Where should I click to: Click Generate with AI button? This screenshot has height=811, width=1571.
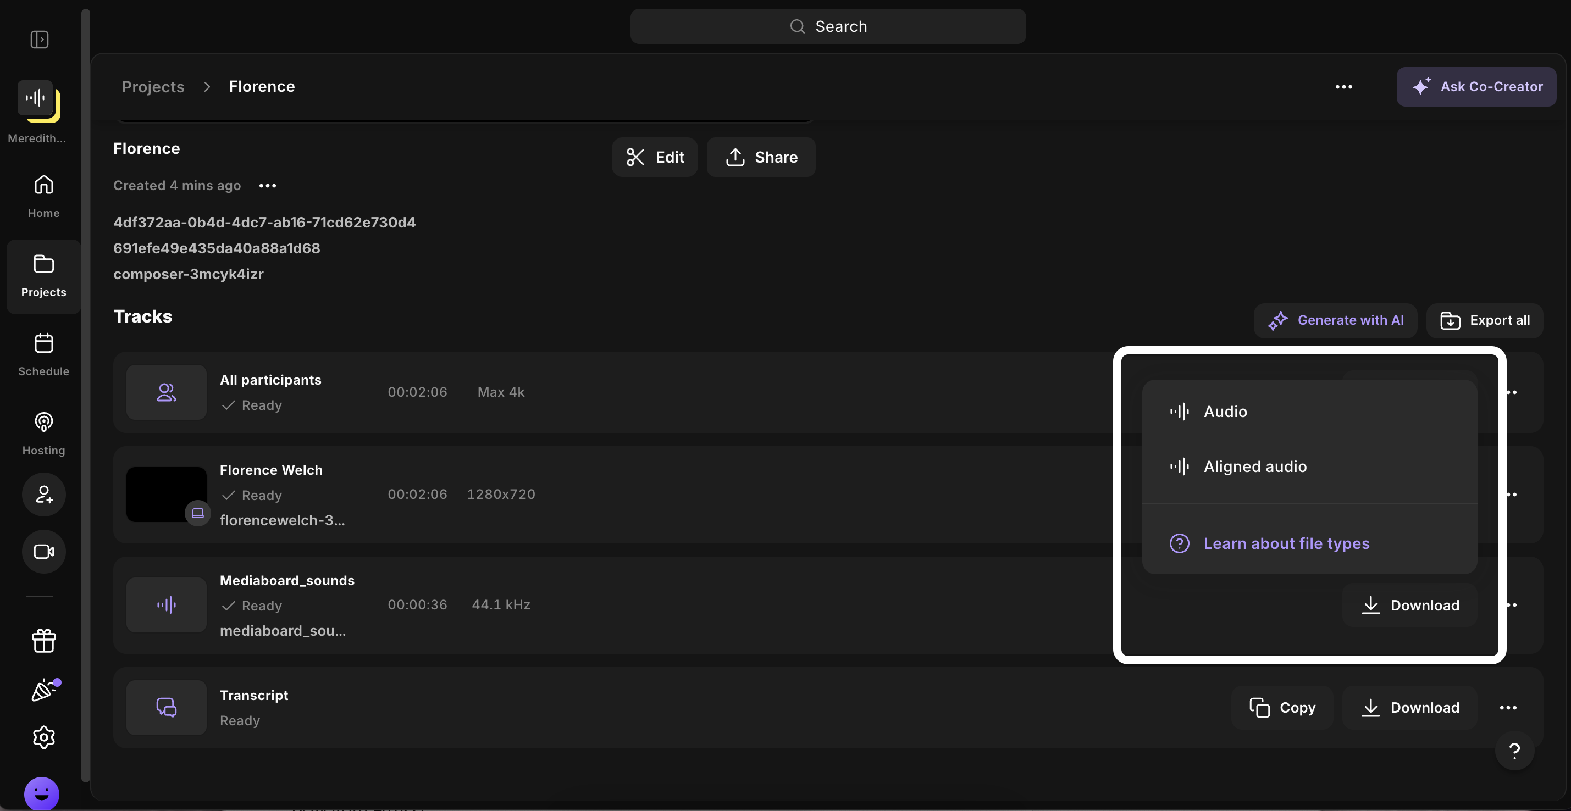click(x=1335, y=320)
